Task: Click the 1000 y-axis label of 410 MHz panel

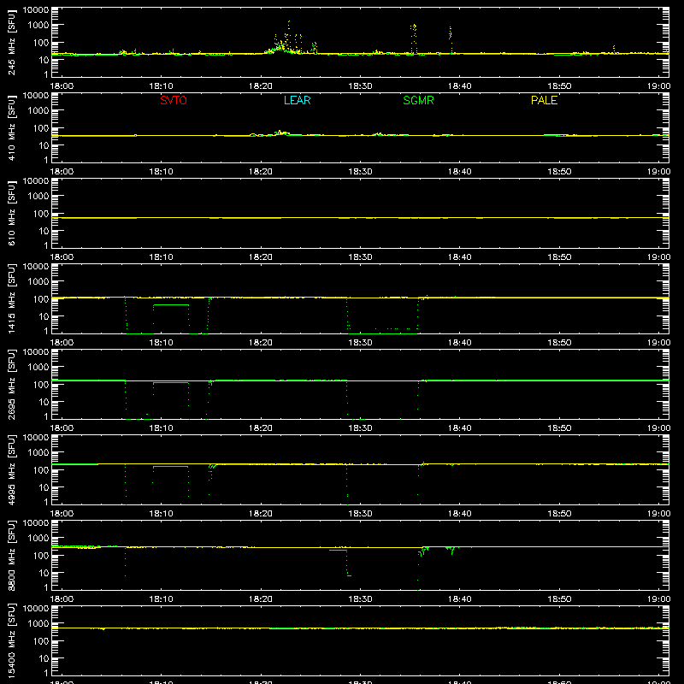Action: coord(38,111)
